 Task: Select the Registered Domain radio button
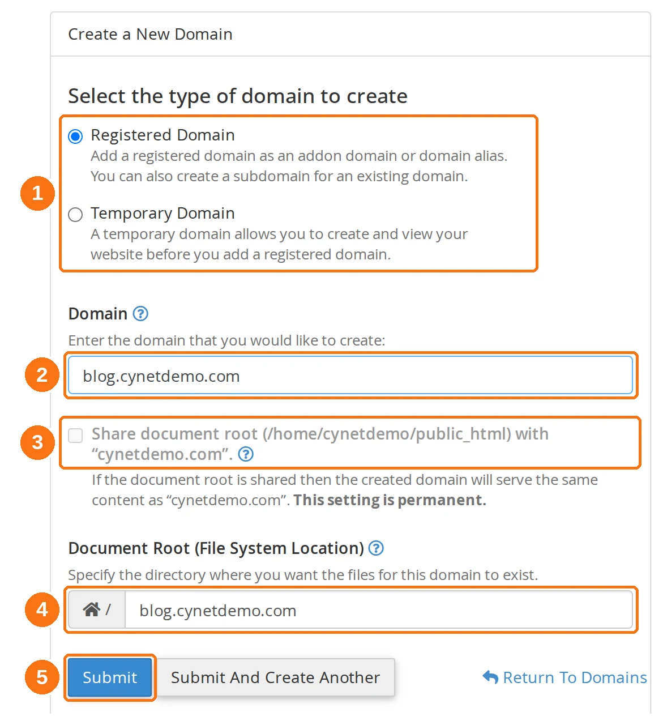click(75, 137)
